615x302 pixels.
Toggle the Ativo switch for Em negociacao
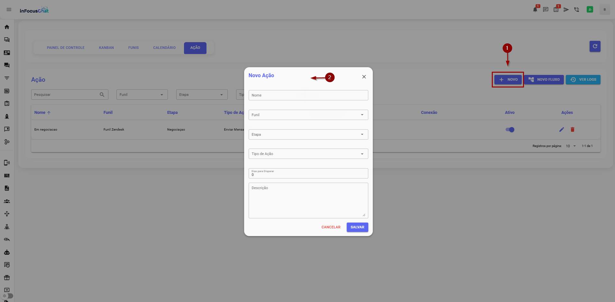pyautogui.click(x=510, y=130)
